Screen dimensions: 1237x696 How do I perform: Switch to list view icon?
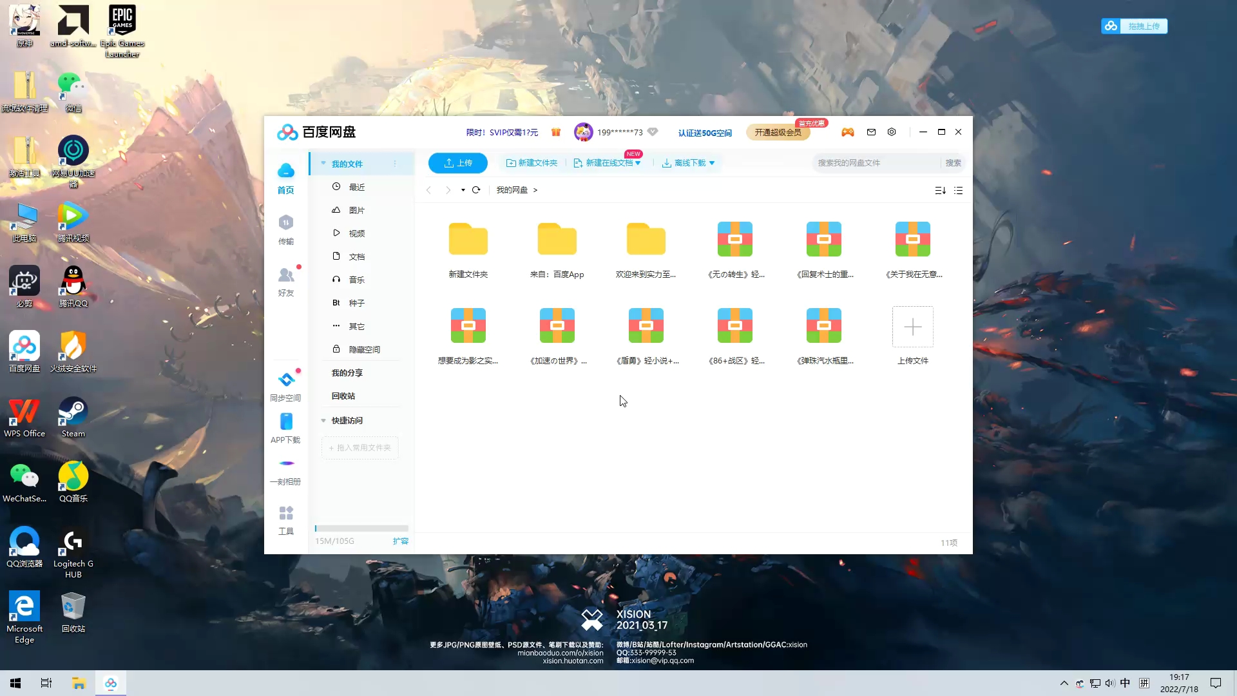(959, 191)
